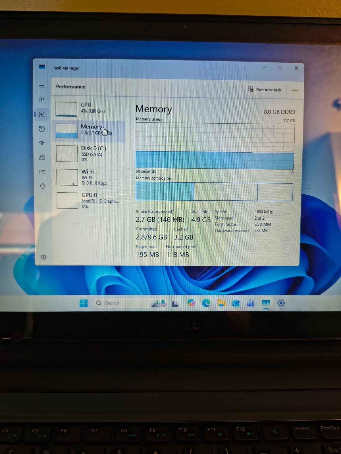
Task: Select the Performance page icon in sidebar
Action: click(x=42, y=114)
